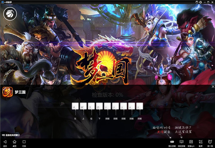The width and height of the screenshot is (215, 148).
Task: Click the 梦三国 title text
Action: coord(20,92)
